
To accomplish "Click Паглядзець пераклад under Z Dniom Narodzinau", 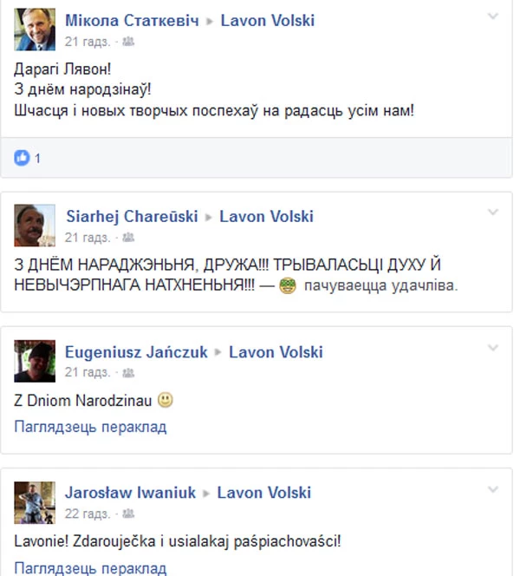I will pos(90,427).
